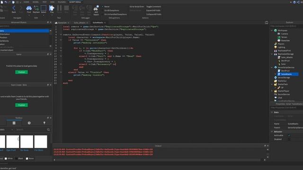The image size is (303, 170).
Task: Open the Toolbox marketplace grid tab
Action: click(14, 123)
